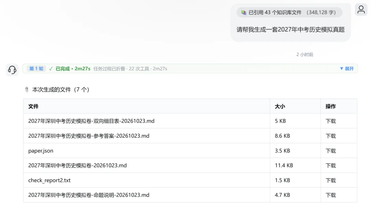Select file name 2027年深圳中考历史模拟卷-参考答案-20261023.md

[89, 136]
